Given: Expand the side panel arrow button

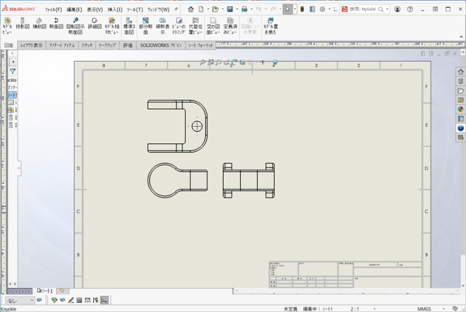Looking at the screenshot, I should (x=12, y=62).
